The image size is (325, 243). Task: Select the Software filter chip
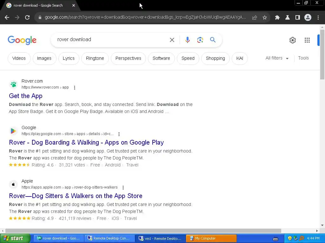point(161,58)
